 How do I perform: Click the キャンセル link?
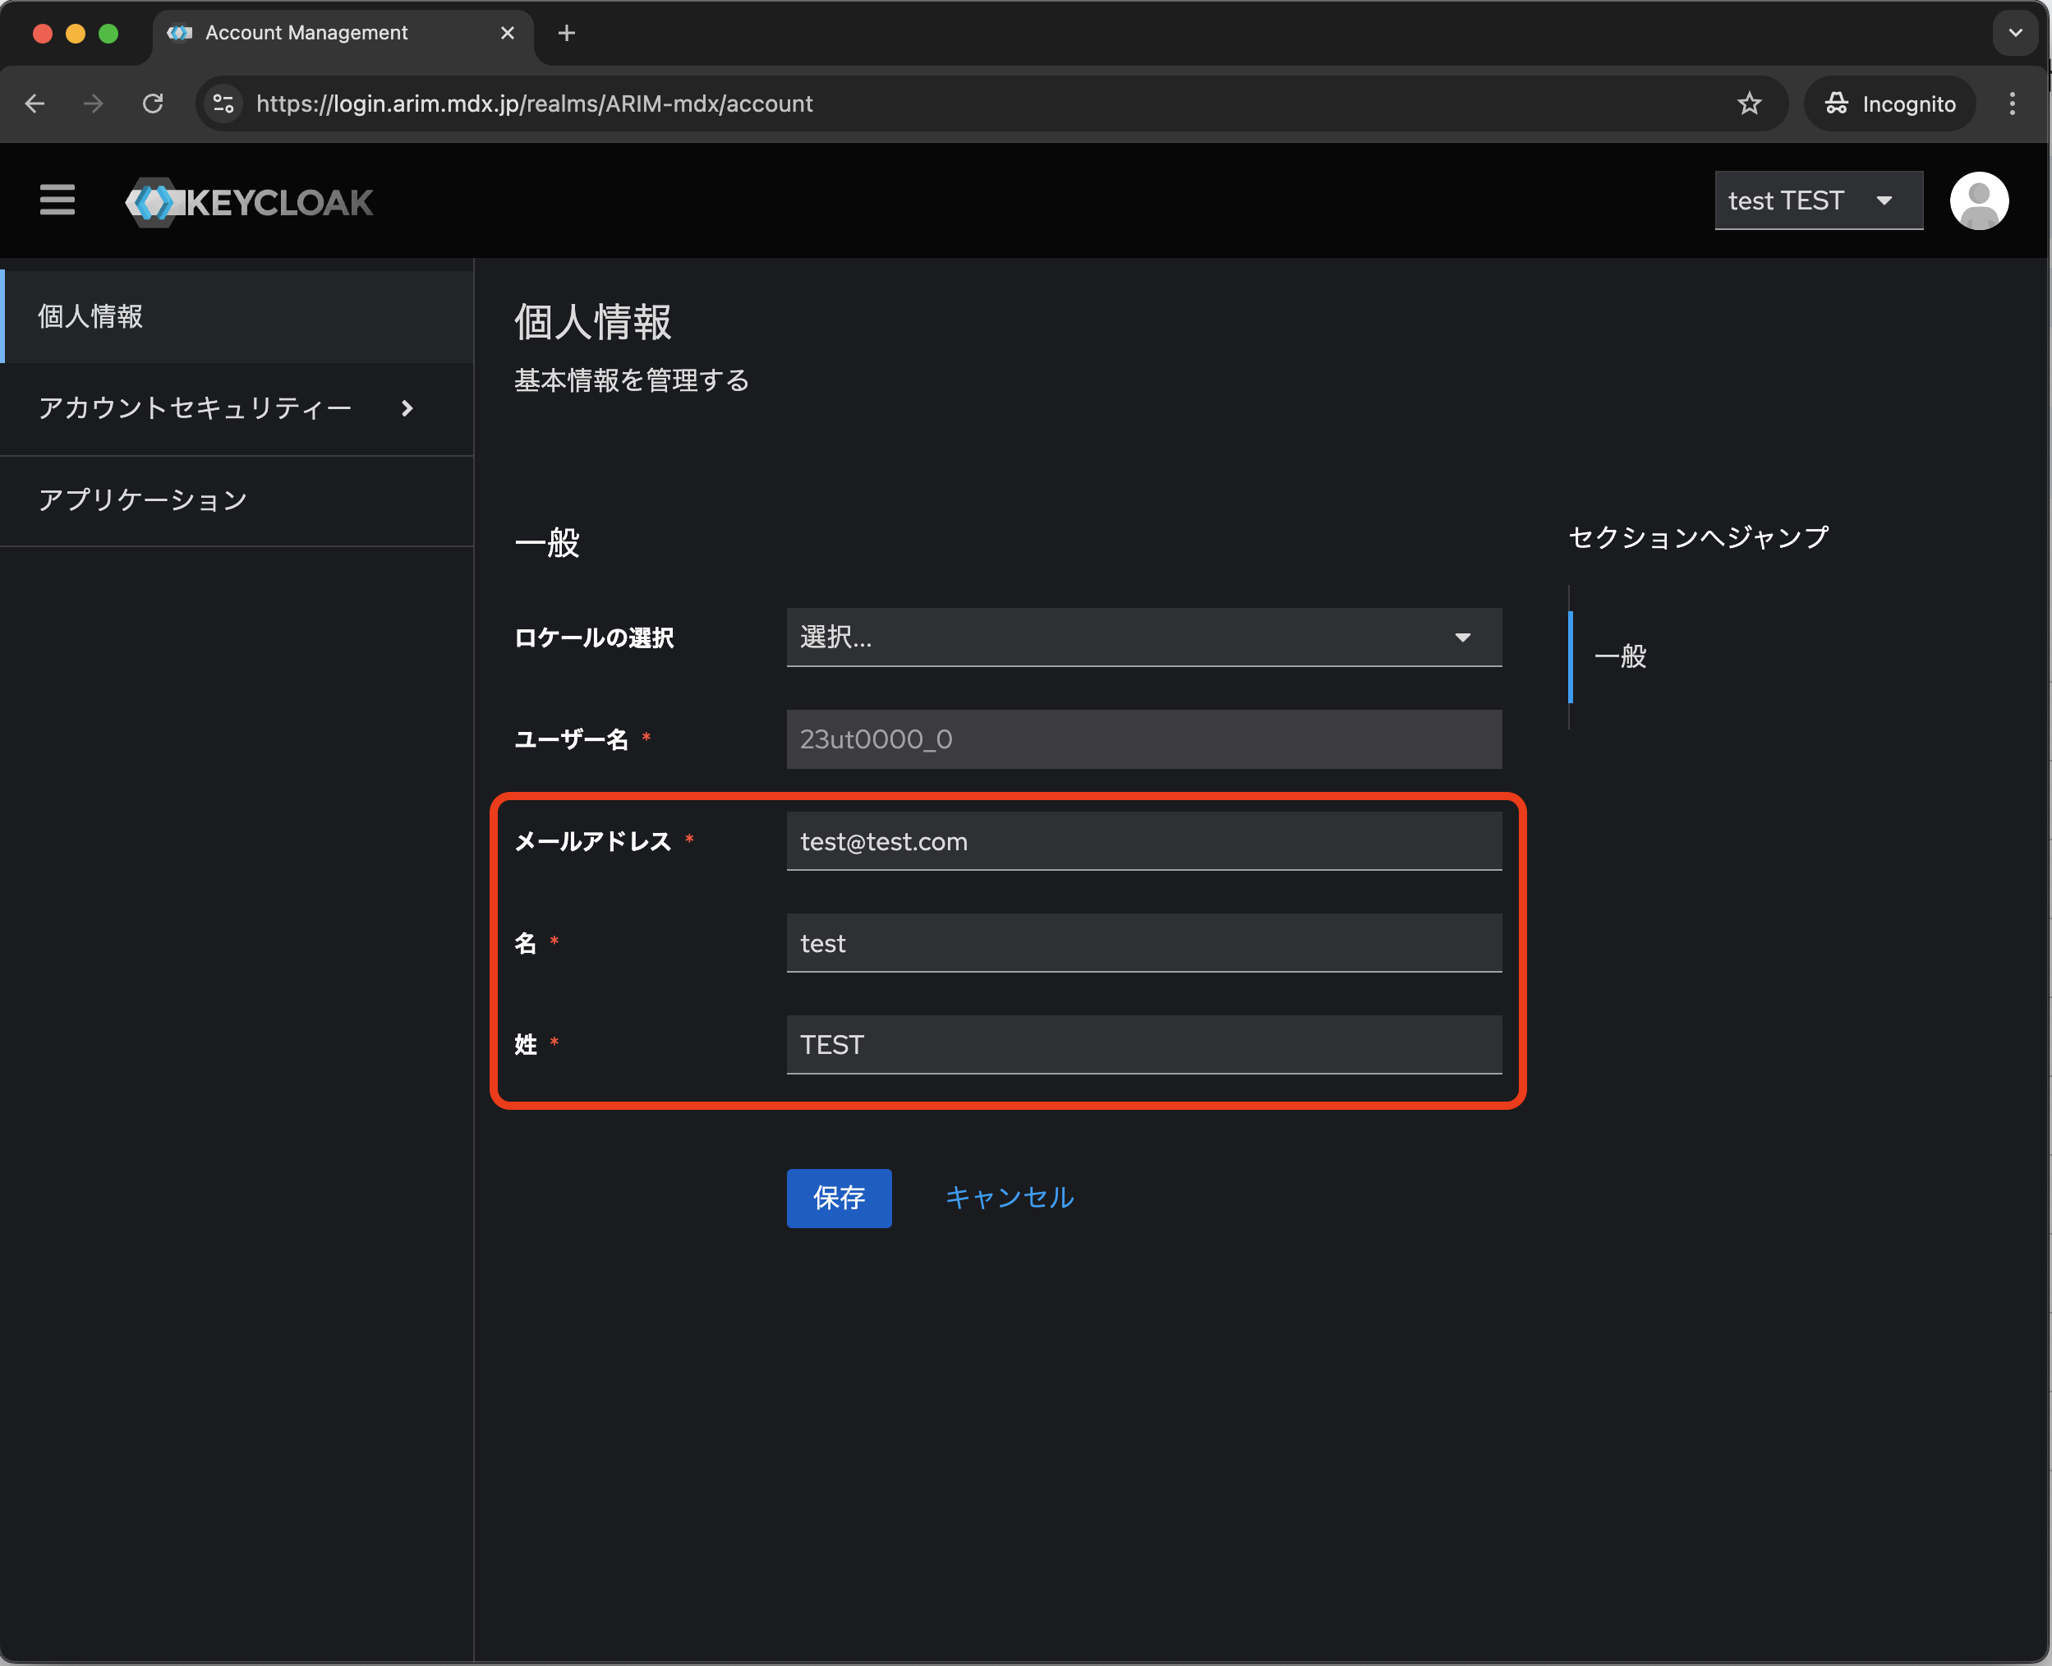point(1009,1198)
